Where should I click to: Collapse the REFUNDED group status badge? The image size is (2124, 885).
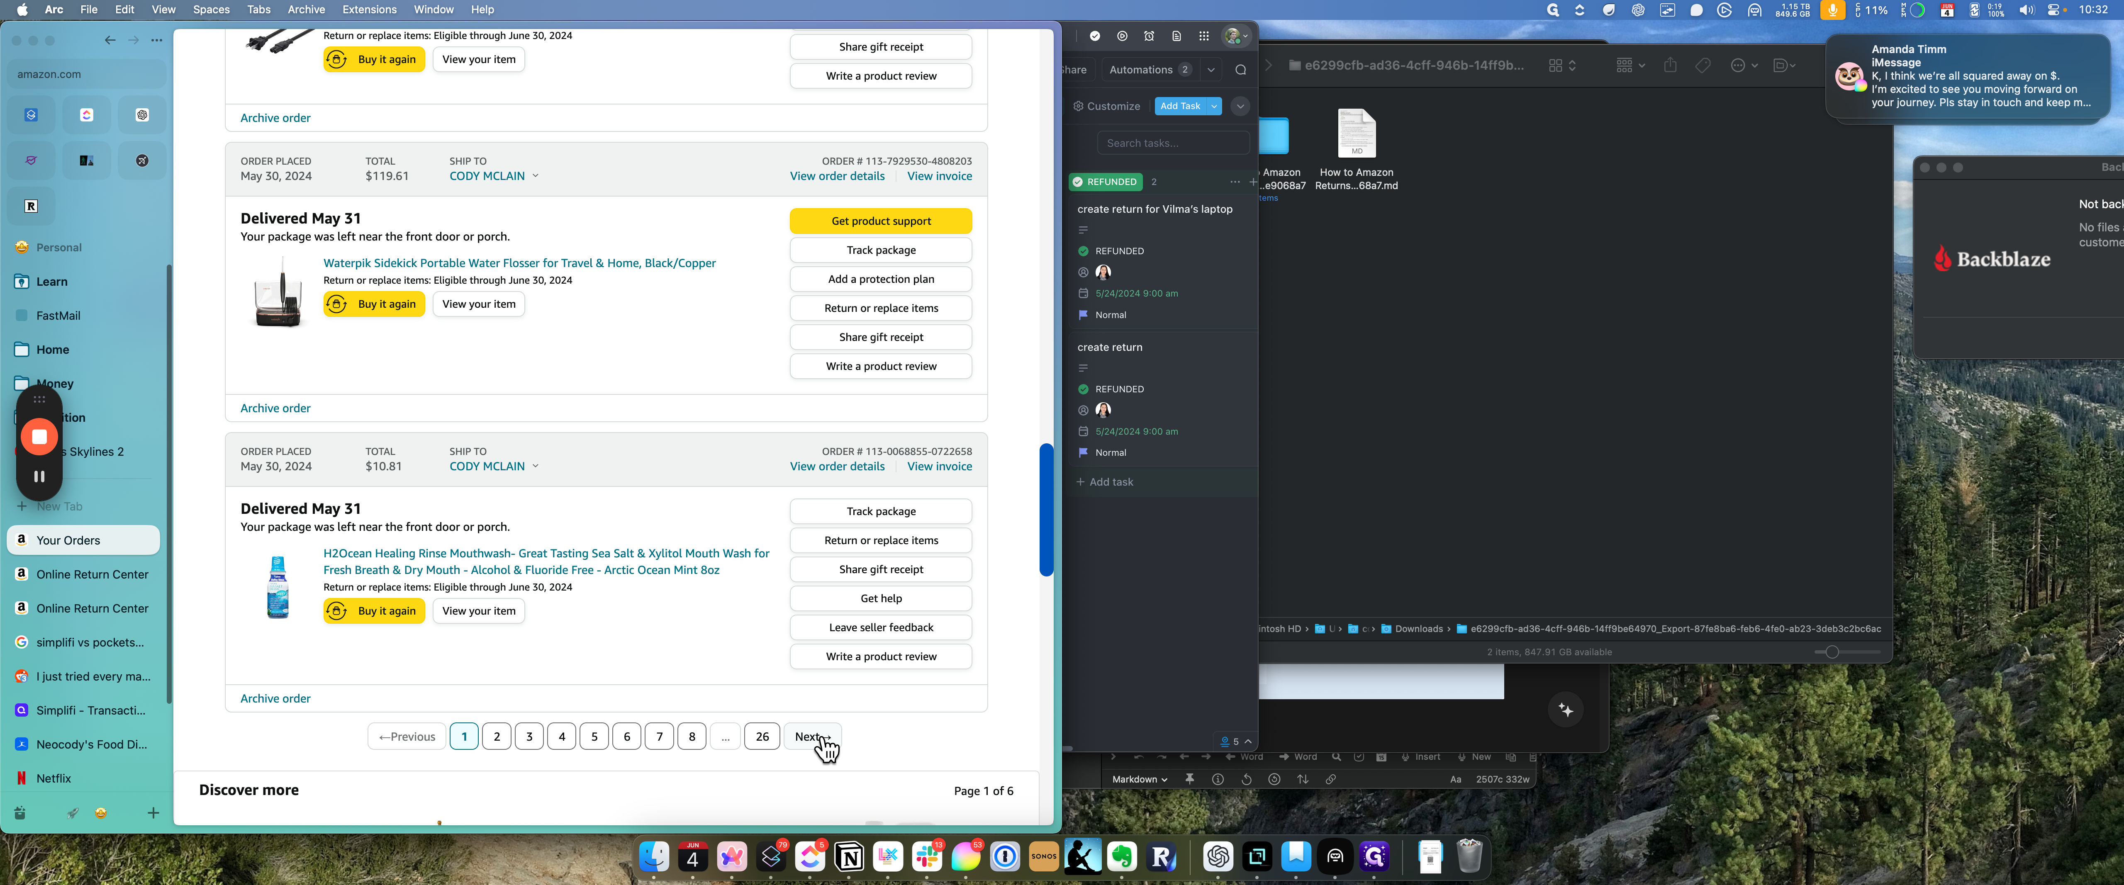tap(1105, 182)
